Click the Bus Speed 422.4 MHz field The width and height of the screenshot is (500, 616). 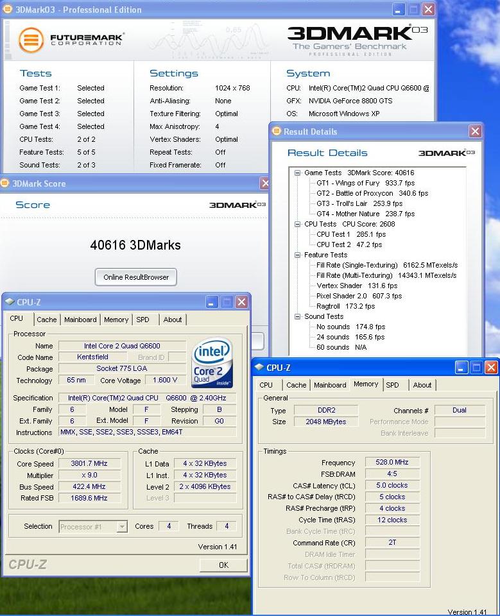(x=89, y=486)
